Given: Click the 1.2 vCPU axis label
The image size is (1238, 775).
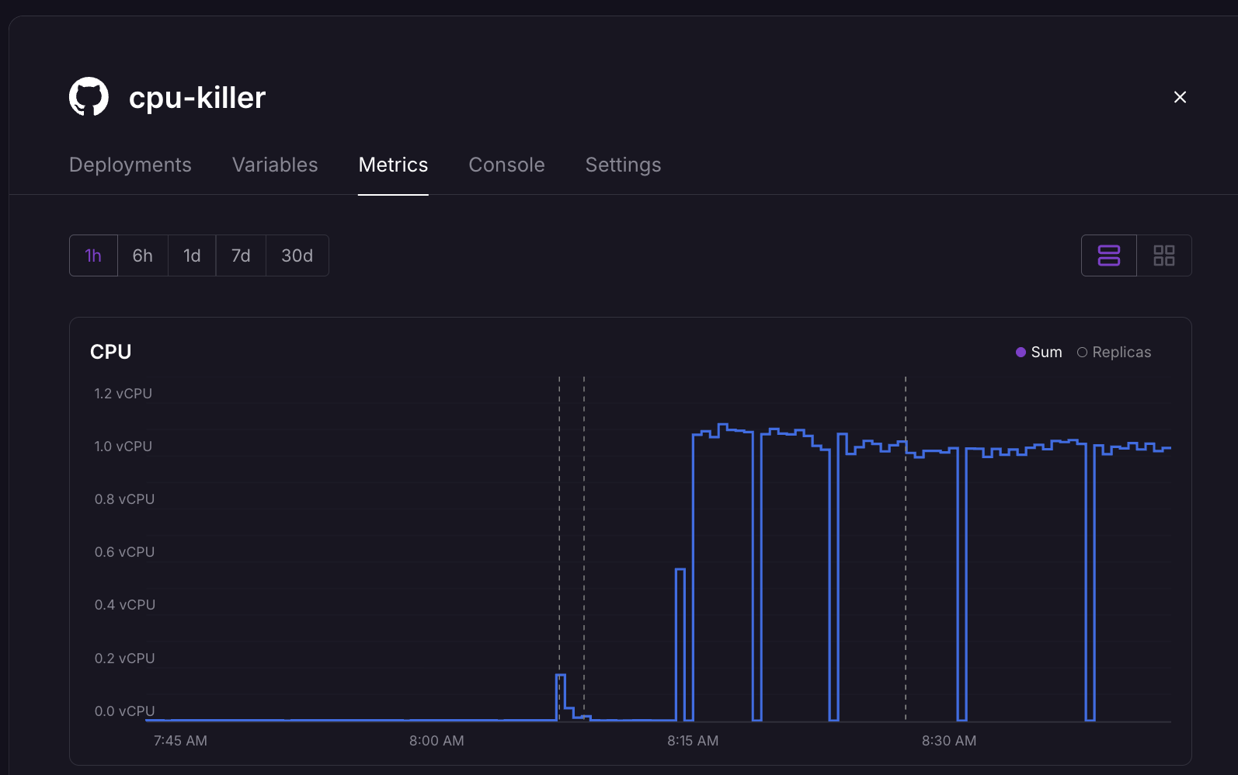Looking at the screenshot, I should pyautogui.click(x=123, y=394).
